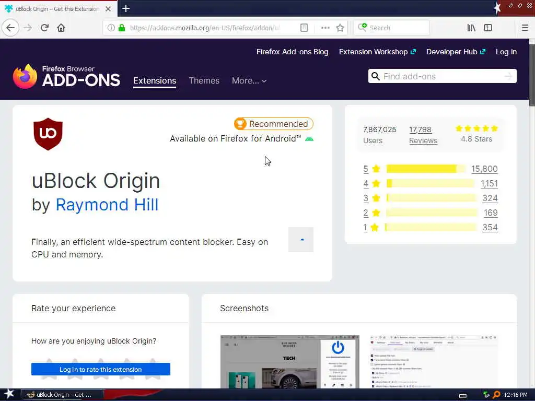The height and width of the screenshot is (401, 535).
Task: Click the Firefox Browser Add-ons logo
Action: click(66, 76)
